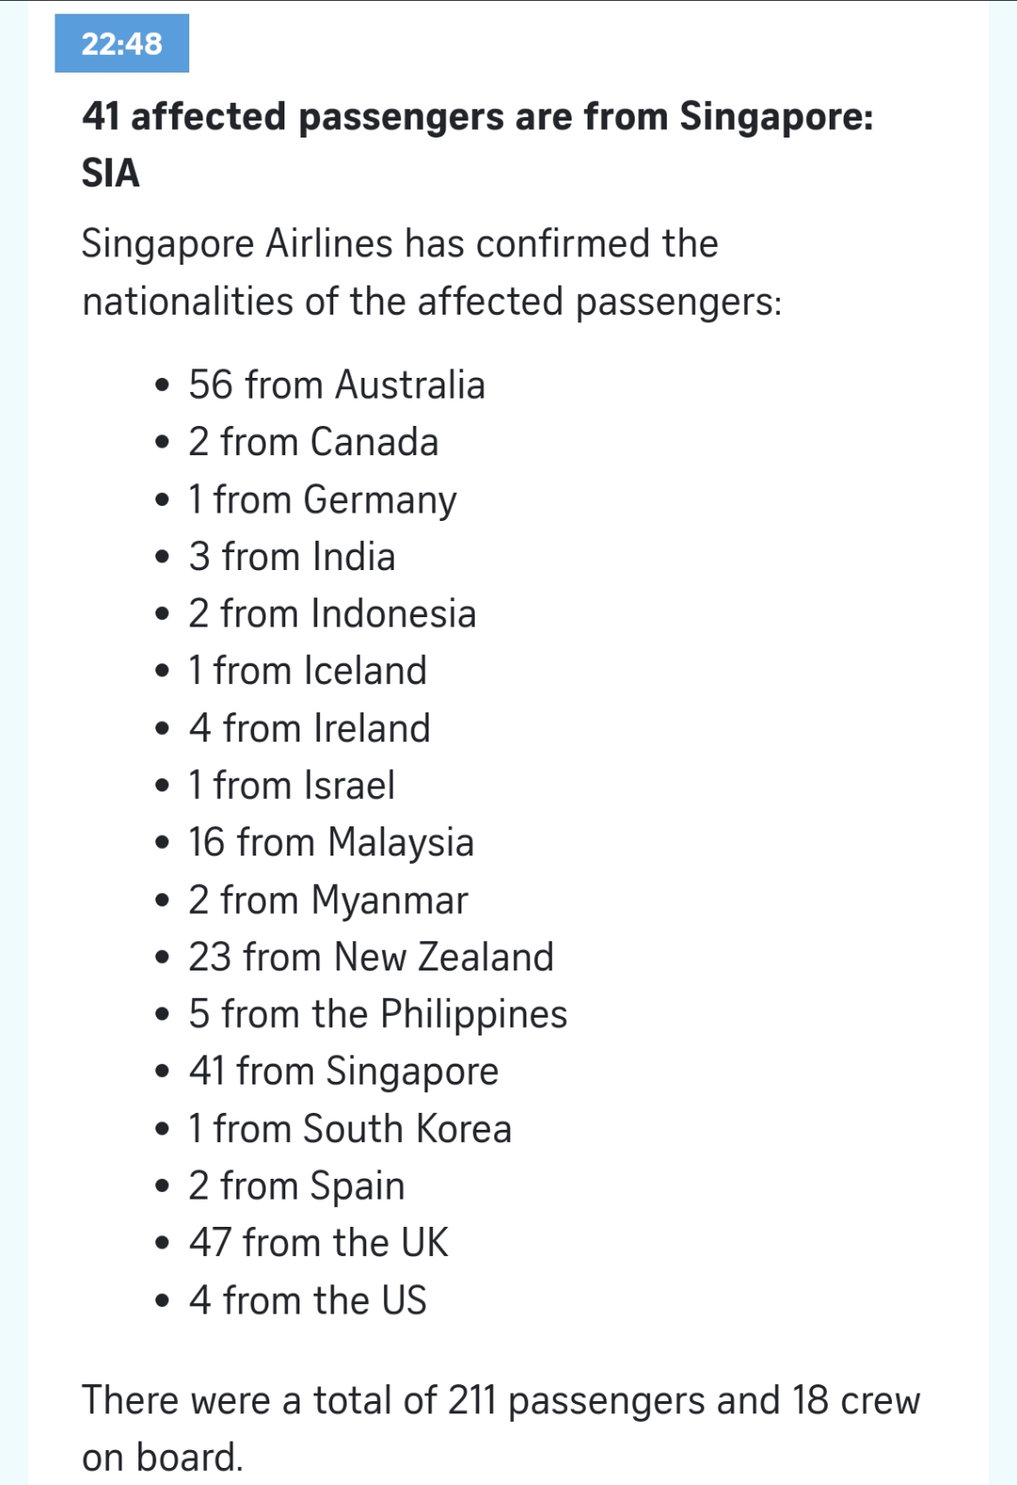
Task: Click the '3 from India' list item
Action: (291, 557)
